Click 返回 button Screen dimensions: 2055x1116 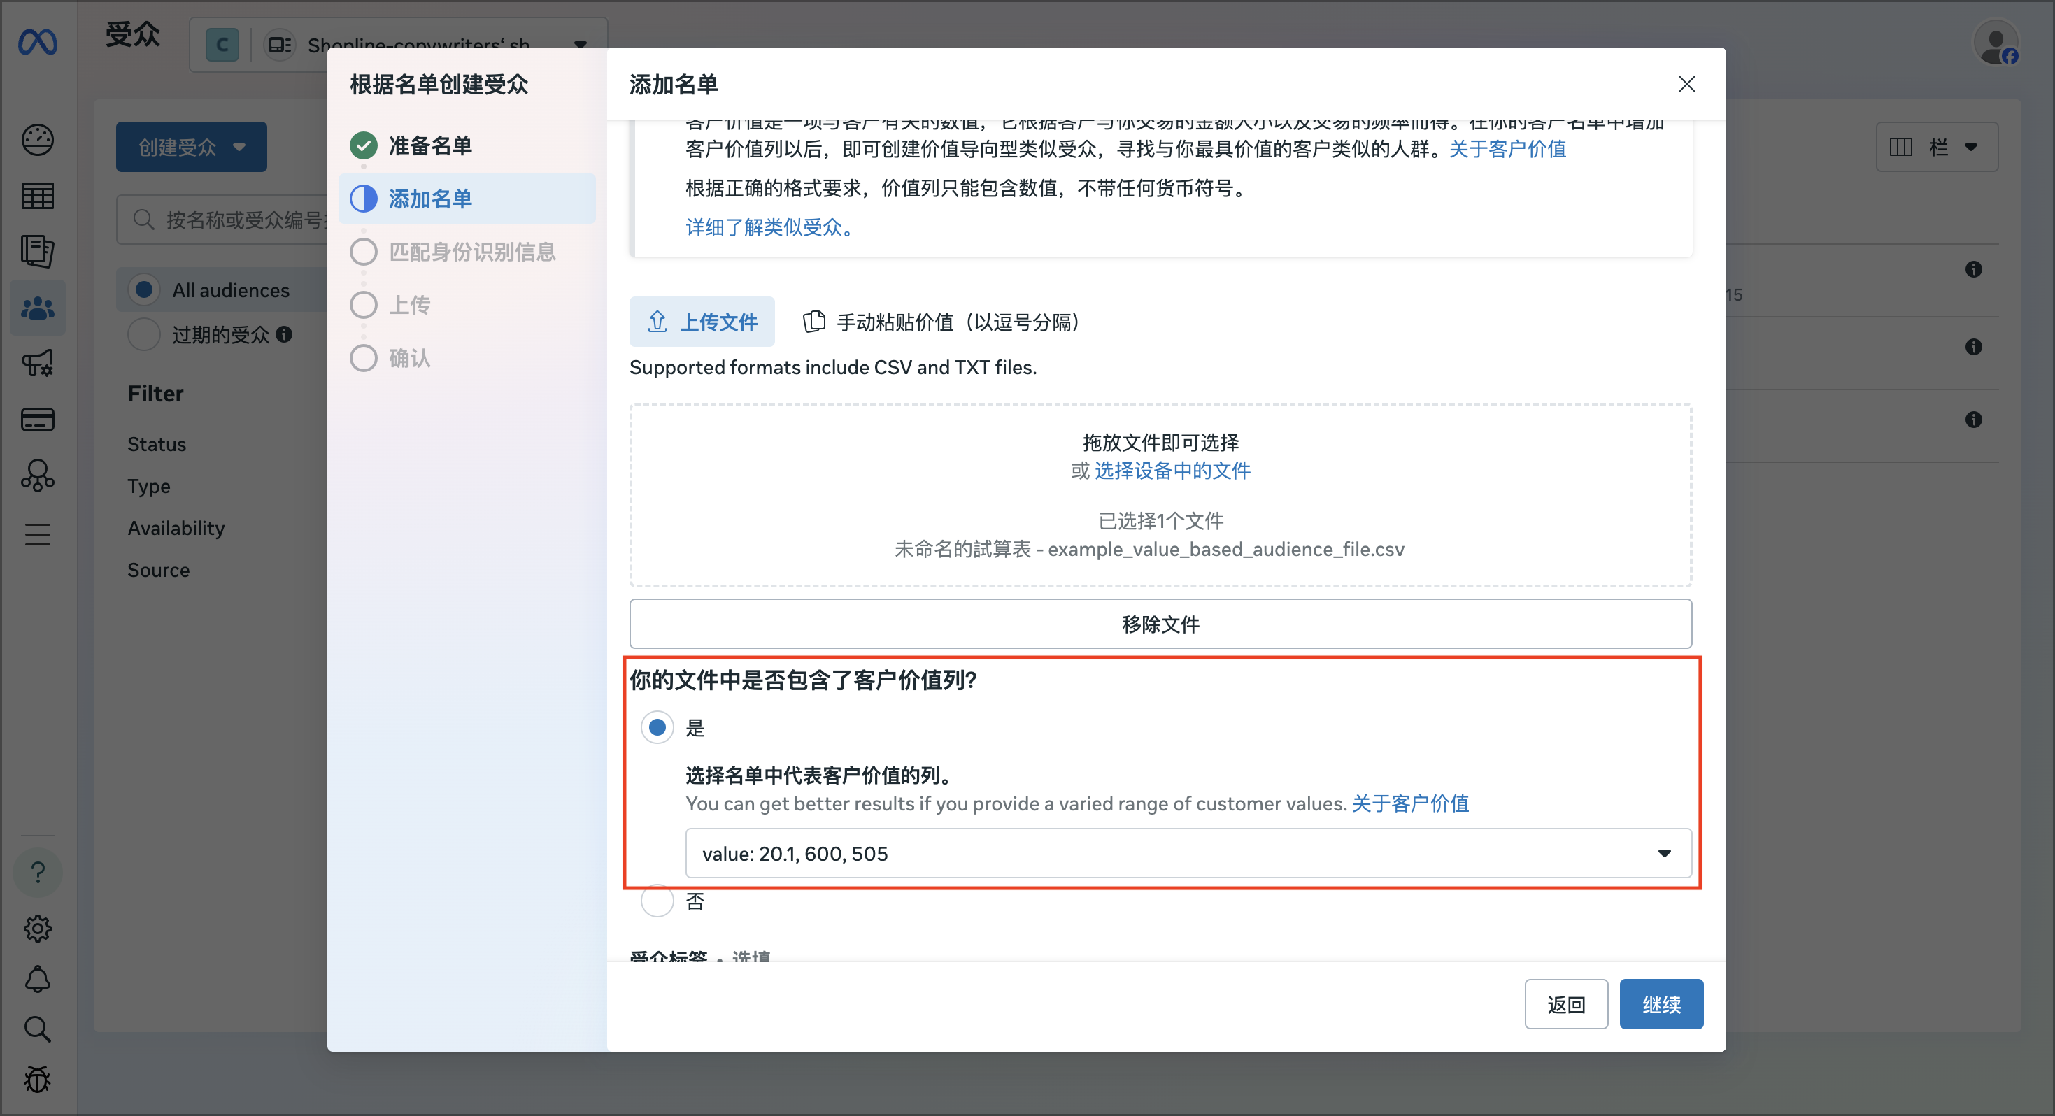coord(1566,1004)
